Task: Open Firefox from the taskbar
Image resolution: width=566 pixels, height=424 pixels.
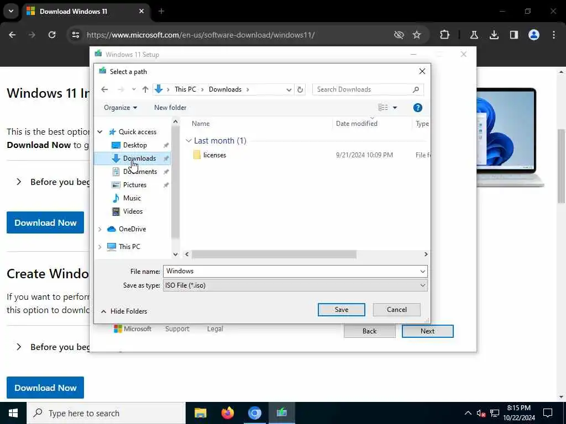Action: coord(227,413)
